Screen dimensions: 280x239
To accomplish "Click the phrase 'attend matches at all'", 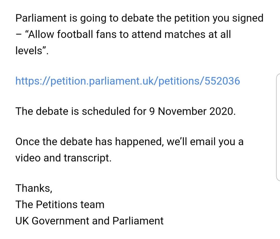I will 181,34.
